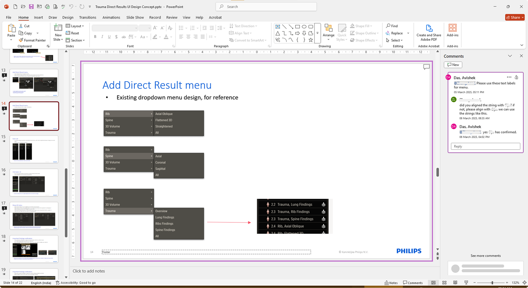Click the zoom slider in status bar

coord(492,283)
